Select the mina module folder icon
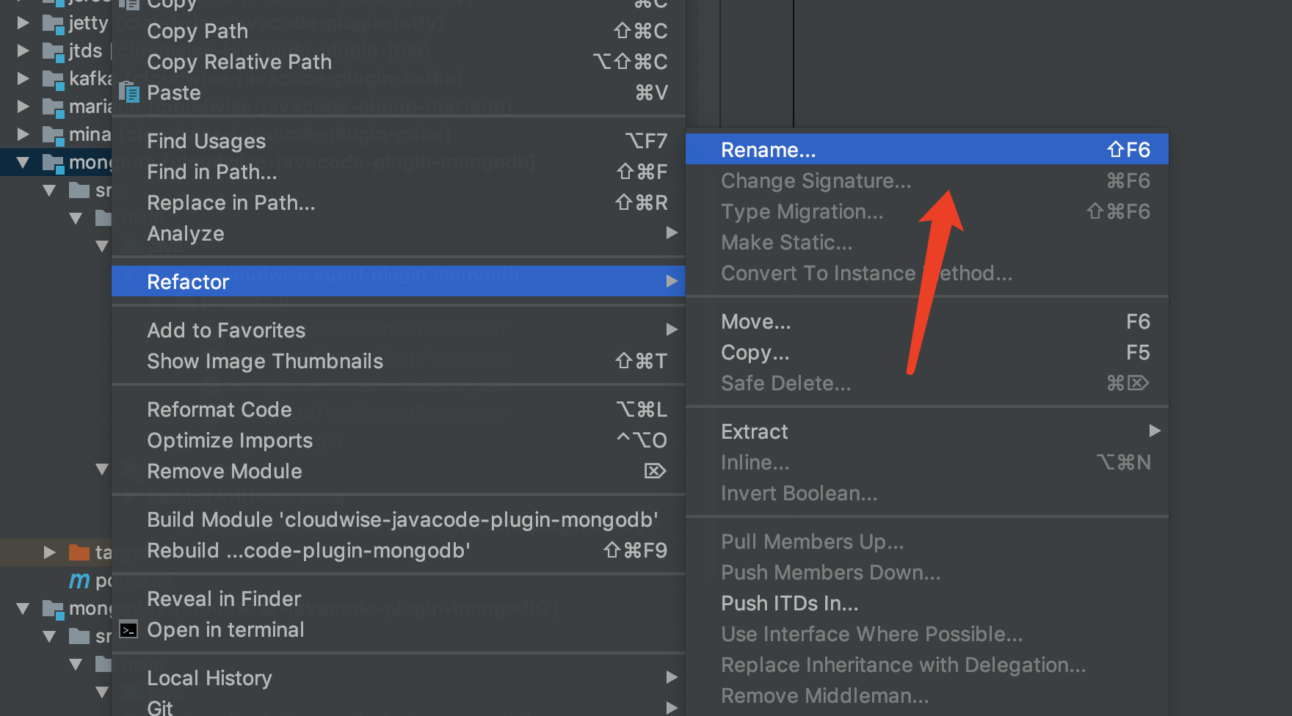The image size is (1292, 716). (53, 135)
